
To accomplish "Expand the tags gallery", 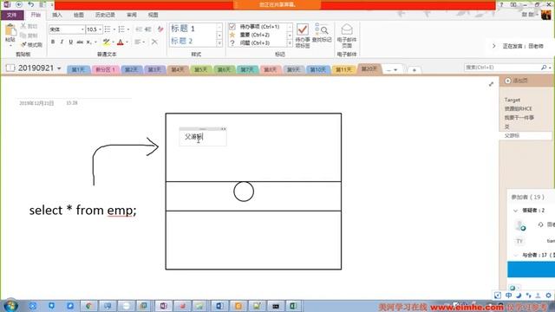I will pos(290,43).
